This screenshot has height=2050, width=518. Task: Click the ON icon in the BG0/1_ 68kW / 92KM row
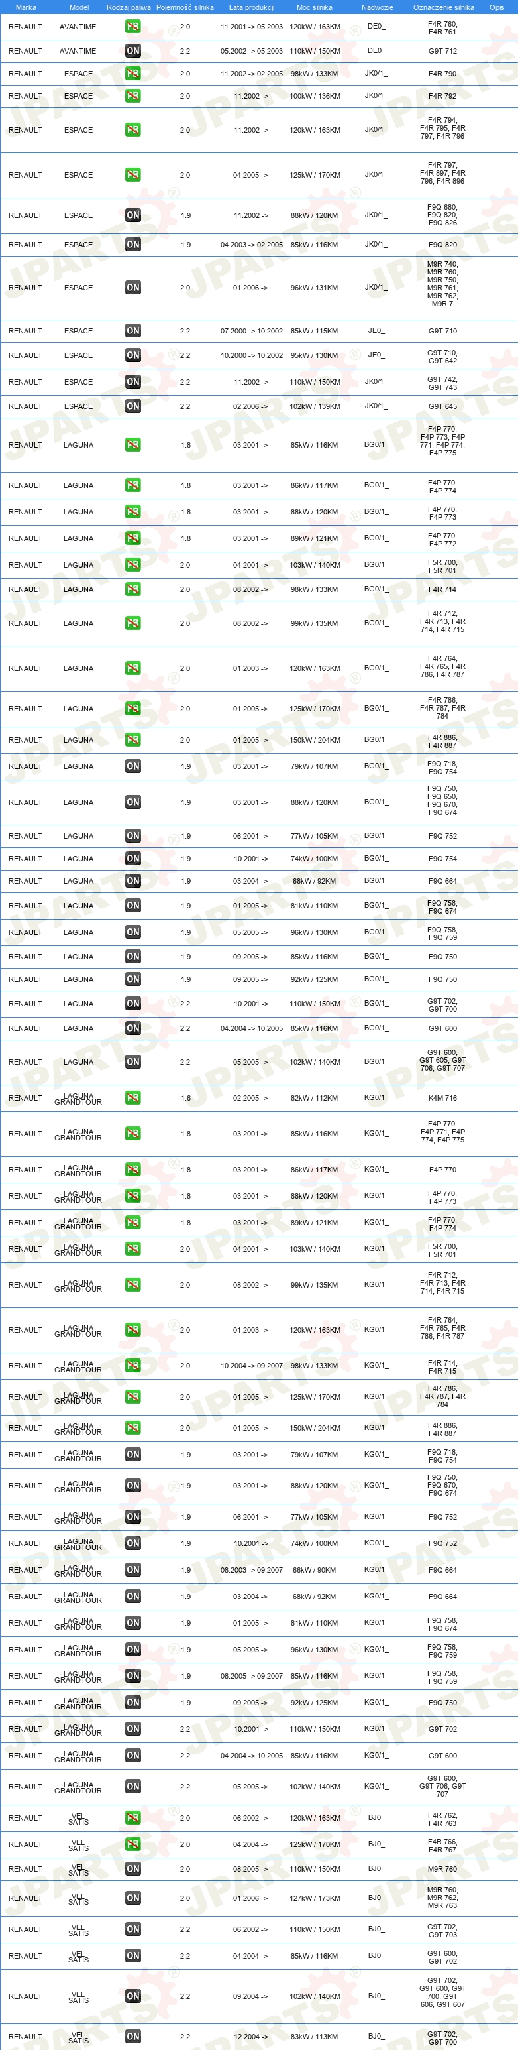coord(133,881)
